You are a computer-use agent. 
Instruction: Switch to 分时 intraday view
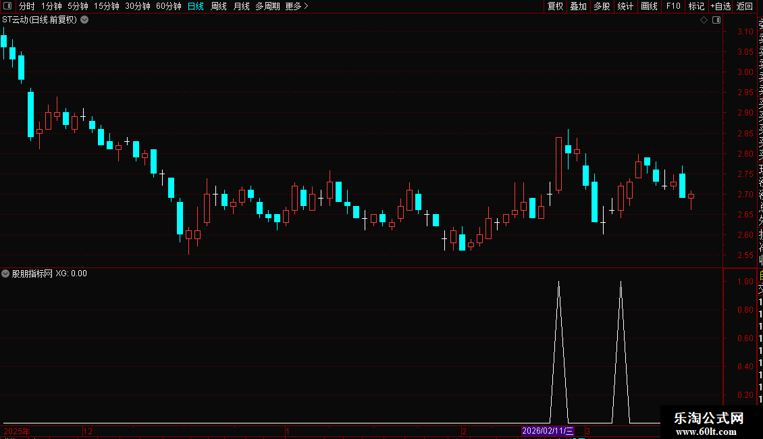pos(27,6)
